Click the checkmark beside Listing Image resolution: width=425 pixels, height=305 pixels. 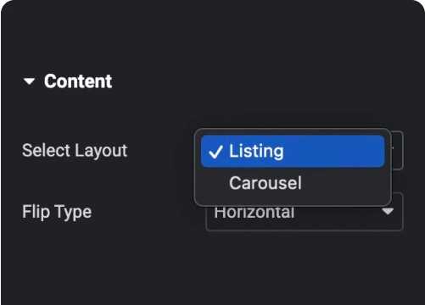click(215, 152)
